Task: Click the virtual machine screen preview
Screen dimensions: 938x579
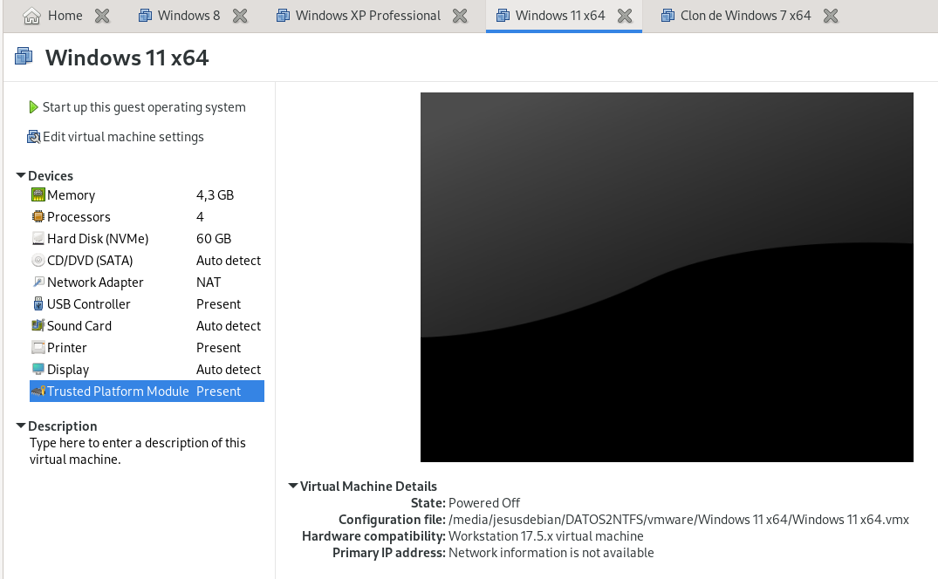Action: pos(667,277)
